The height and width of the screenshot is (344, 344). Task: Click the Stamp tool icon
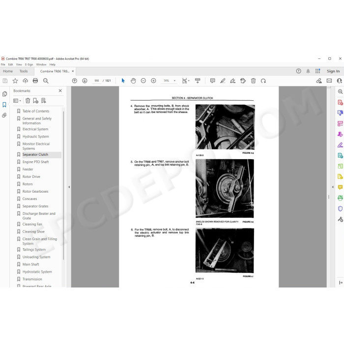[243, 81]
